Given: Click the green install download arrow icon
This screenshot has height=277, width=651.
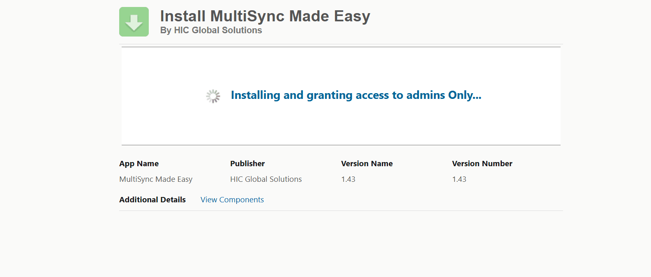Looking at the screenshot, I should point(134,22).
